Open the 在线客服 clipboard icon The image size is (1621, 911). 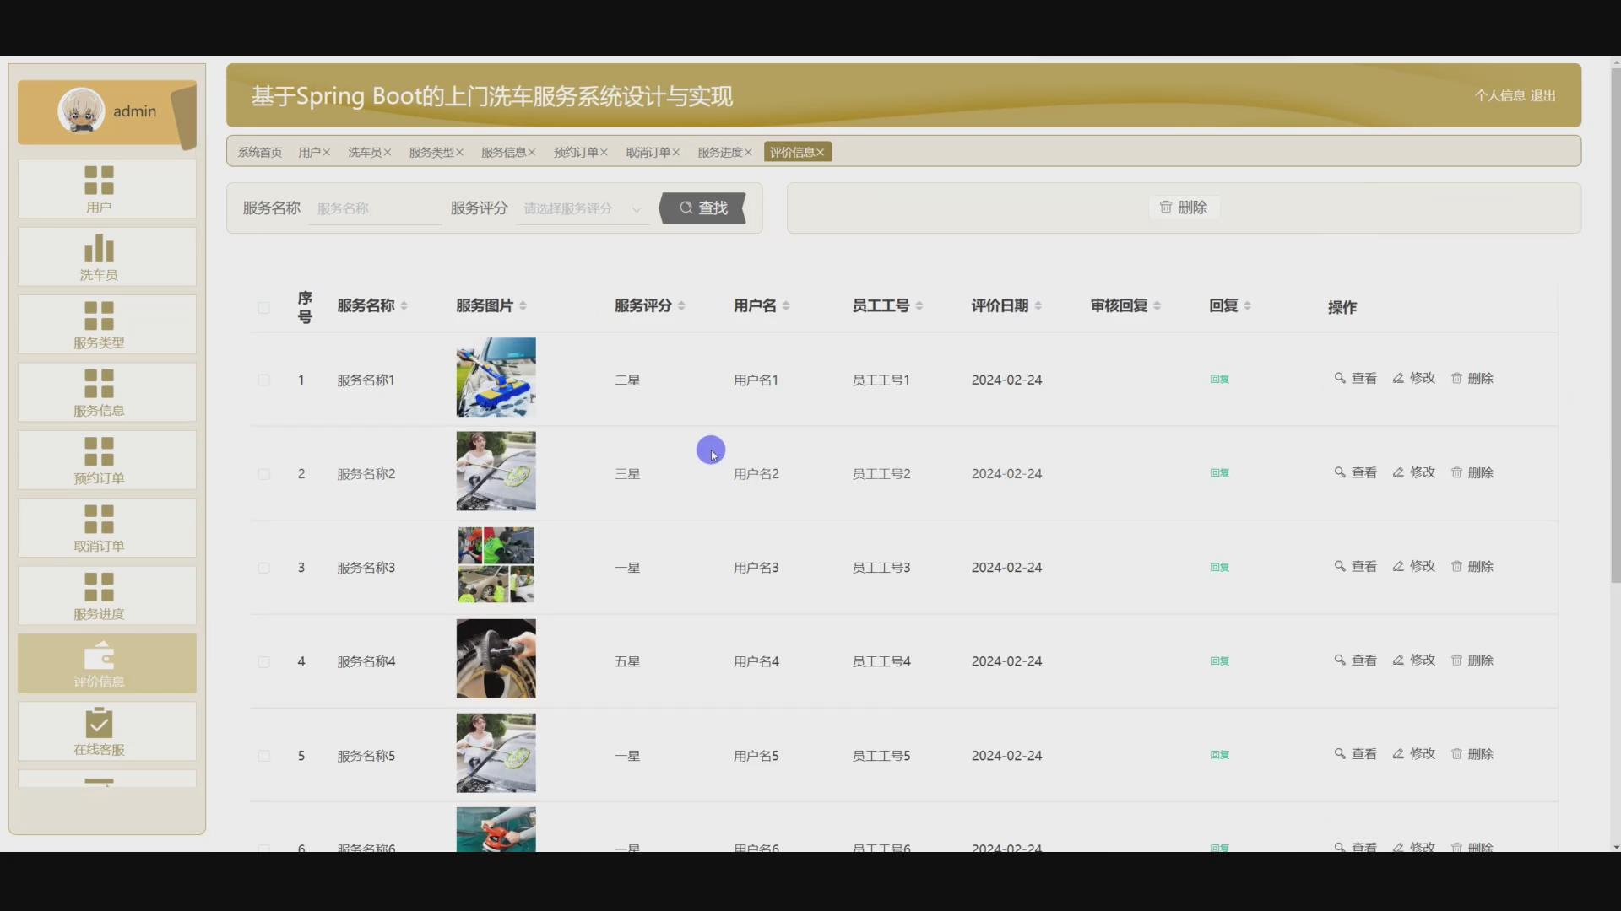[x=99, y=723]
